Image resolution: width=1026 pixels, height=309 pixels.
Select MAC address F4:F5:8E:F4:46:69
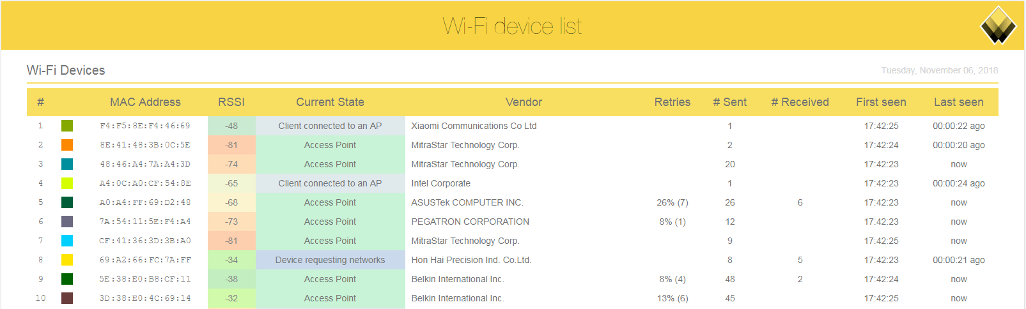coord(145,126)
